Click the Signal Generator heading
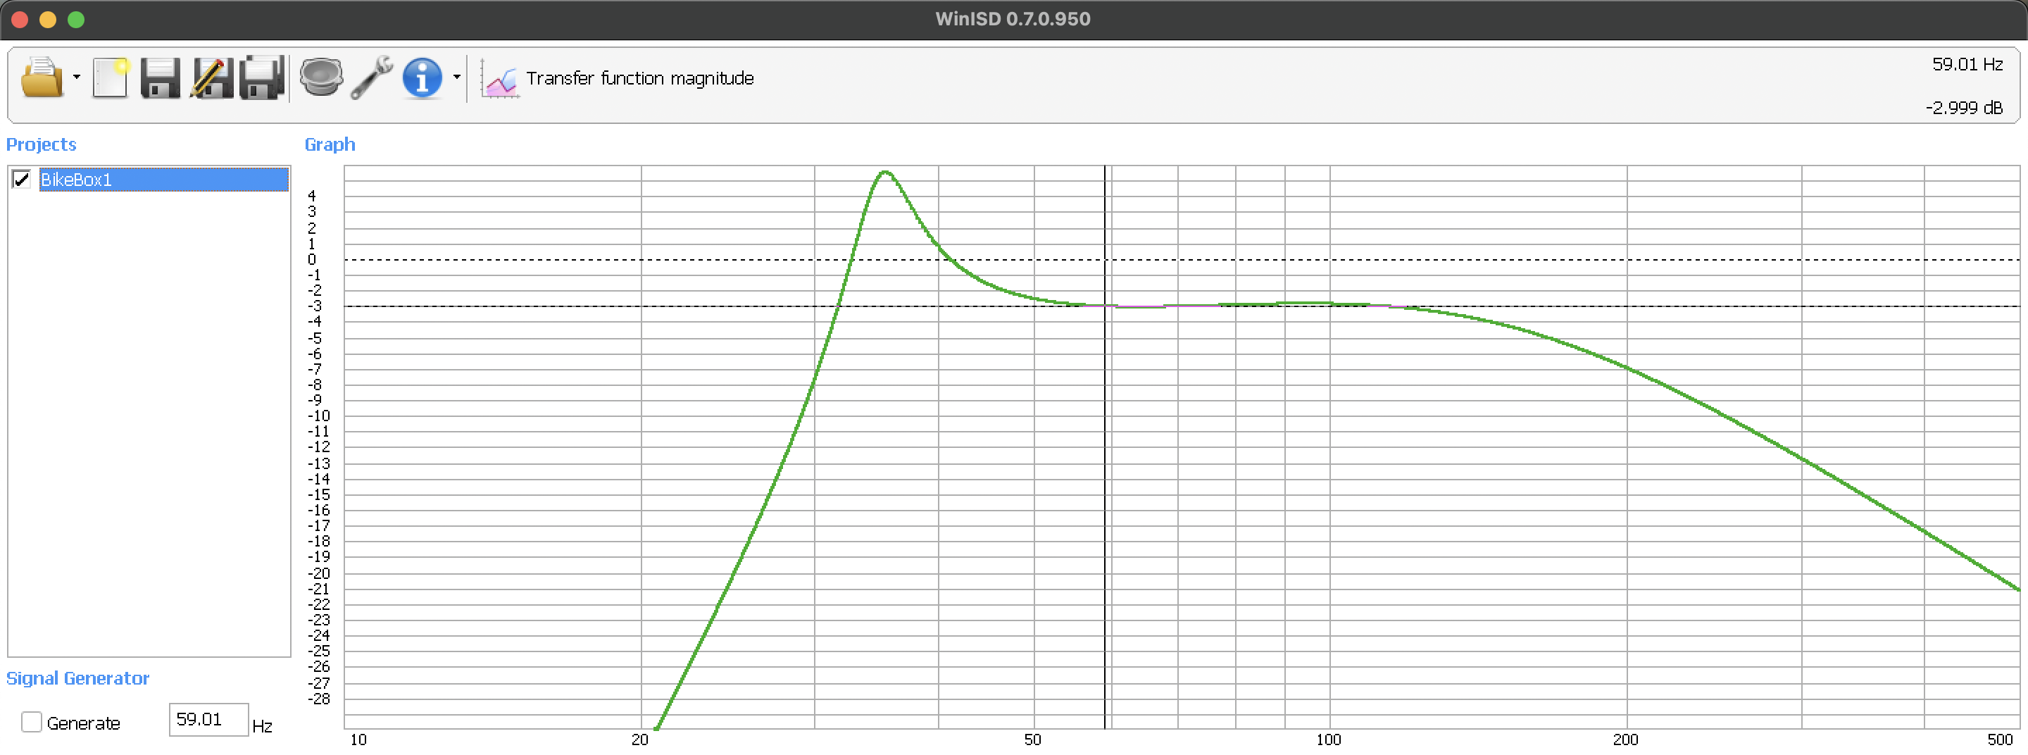 click(78, 678)
